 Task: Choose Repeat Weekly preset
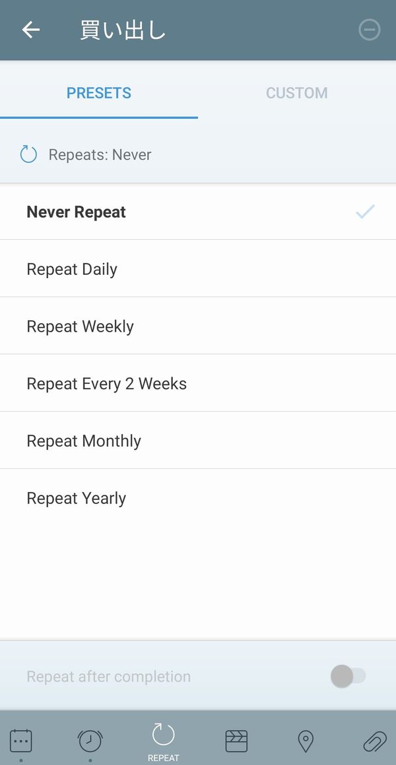point(198,326)
